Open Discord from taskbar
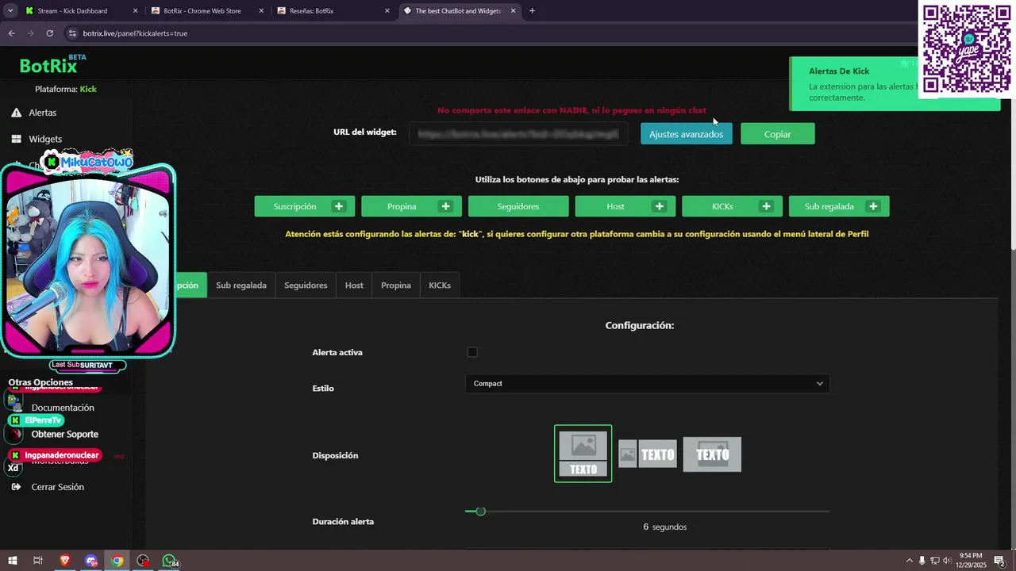The height and width of the screenshot is (571, 1016). 90,561
